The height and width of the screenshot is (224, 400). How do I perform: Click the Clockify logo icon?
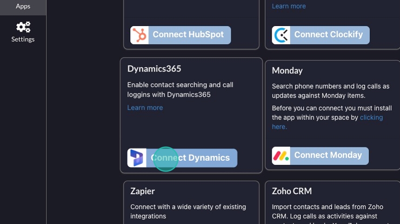(281, 35)
